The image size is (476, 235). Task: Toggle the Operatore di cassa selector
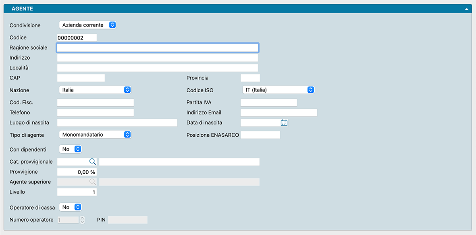coord(71,207)
